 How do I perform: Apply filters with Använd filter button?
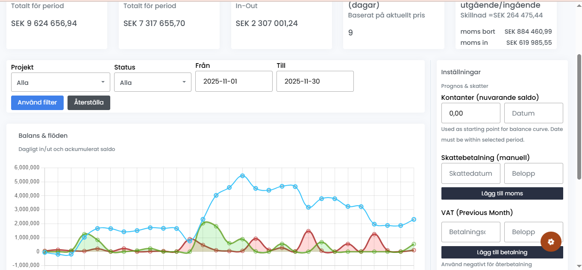(x=37, y=103)
